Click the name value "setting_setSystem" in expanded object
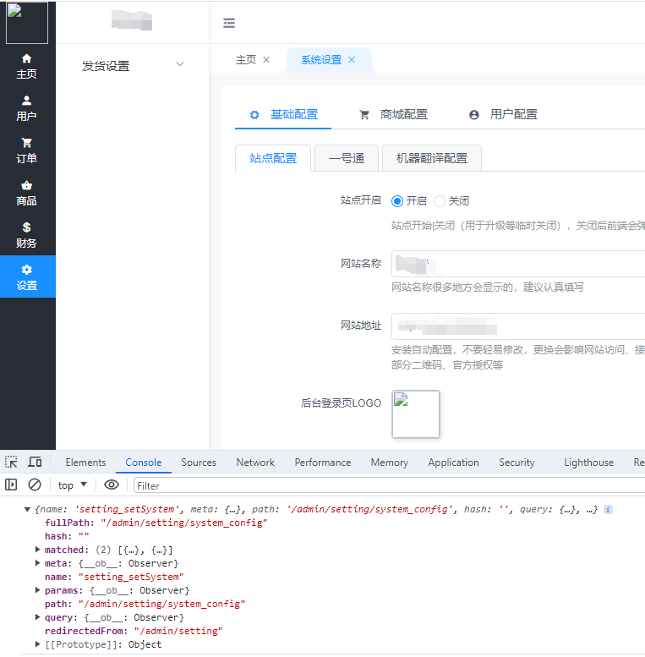 click(131, 577)
